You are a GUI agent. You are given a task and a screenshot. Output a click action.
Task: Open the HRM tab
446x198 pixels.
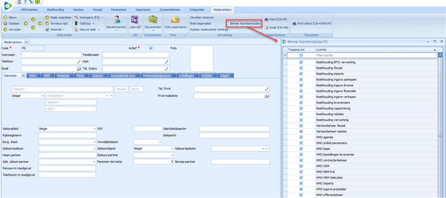click(46, 76)
